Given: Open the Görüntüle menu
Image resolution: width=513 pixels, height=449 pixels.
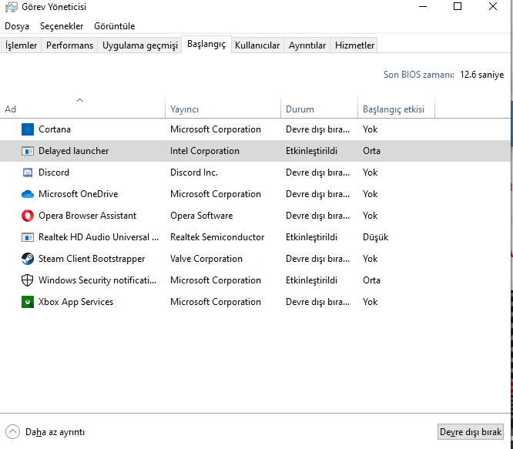Looking at the screenshot, I should point(115,26).
